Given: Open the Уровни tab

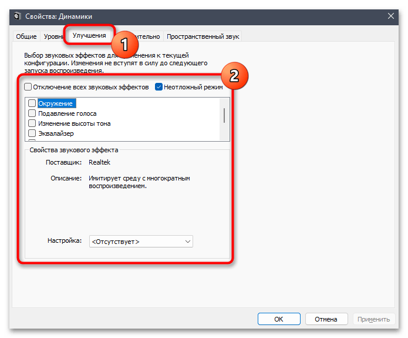Looking at the screenshot, I should (53, 36).
